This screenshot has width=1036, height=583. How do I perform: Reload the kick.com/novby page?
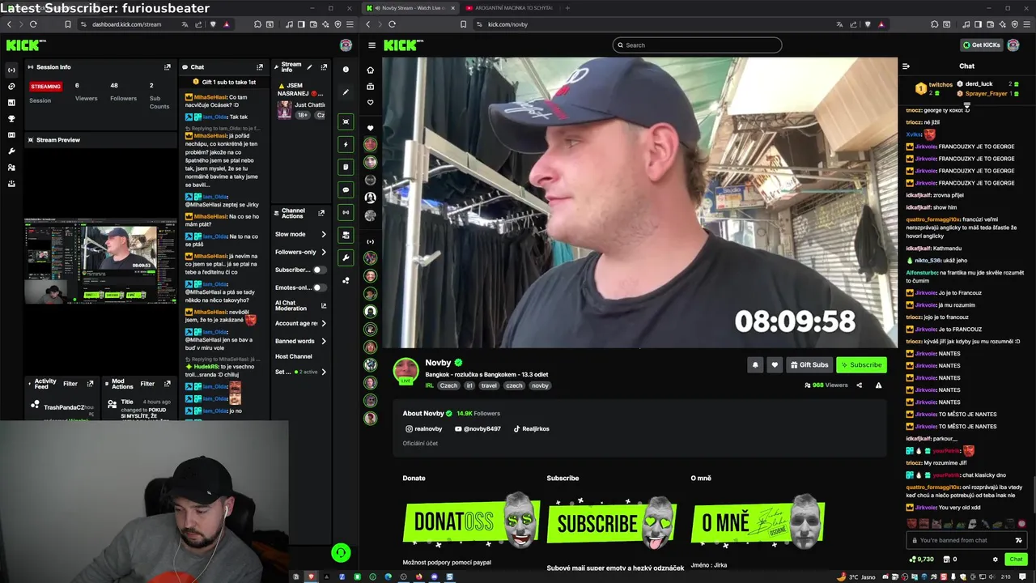pyautogui.click(x=392, y=24)
